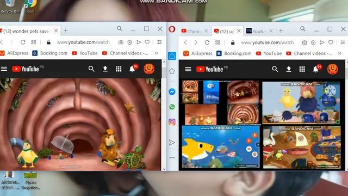Open the YouTube bookmark in left window
The image size is (348, 196).
point(85,53)
